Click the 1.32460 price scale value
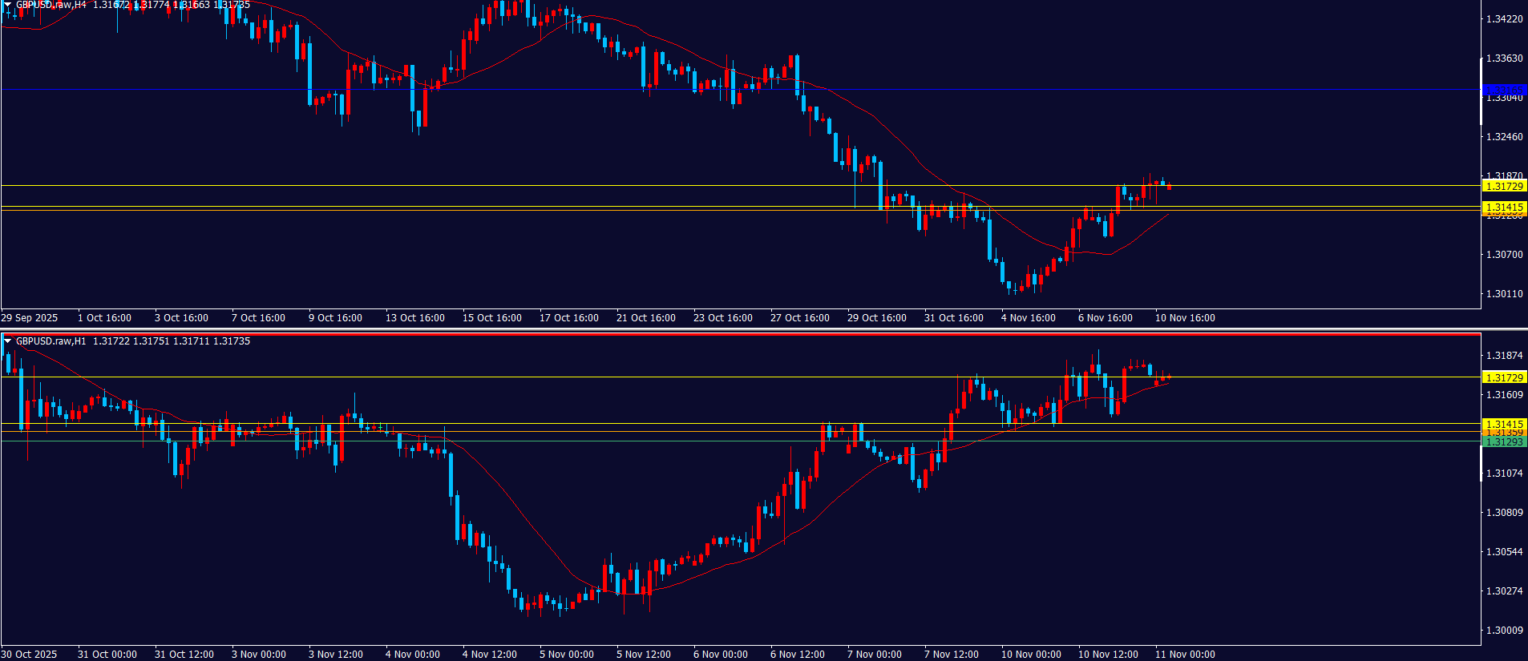This screenshot has height=661, width=1528. click(1504, 137)
